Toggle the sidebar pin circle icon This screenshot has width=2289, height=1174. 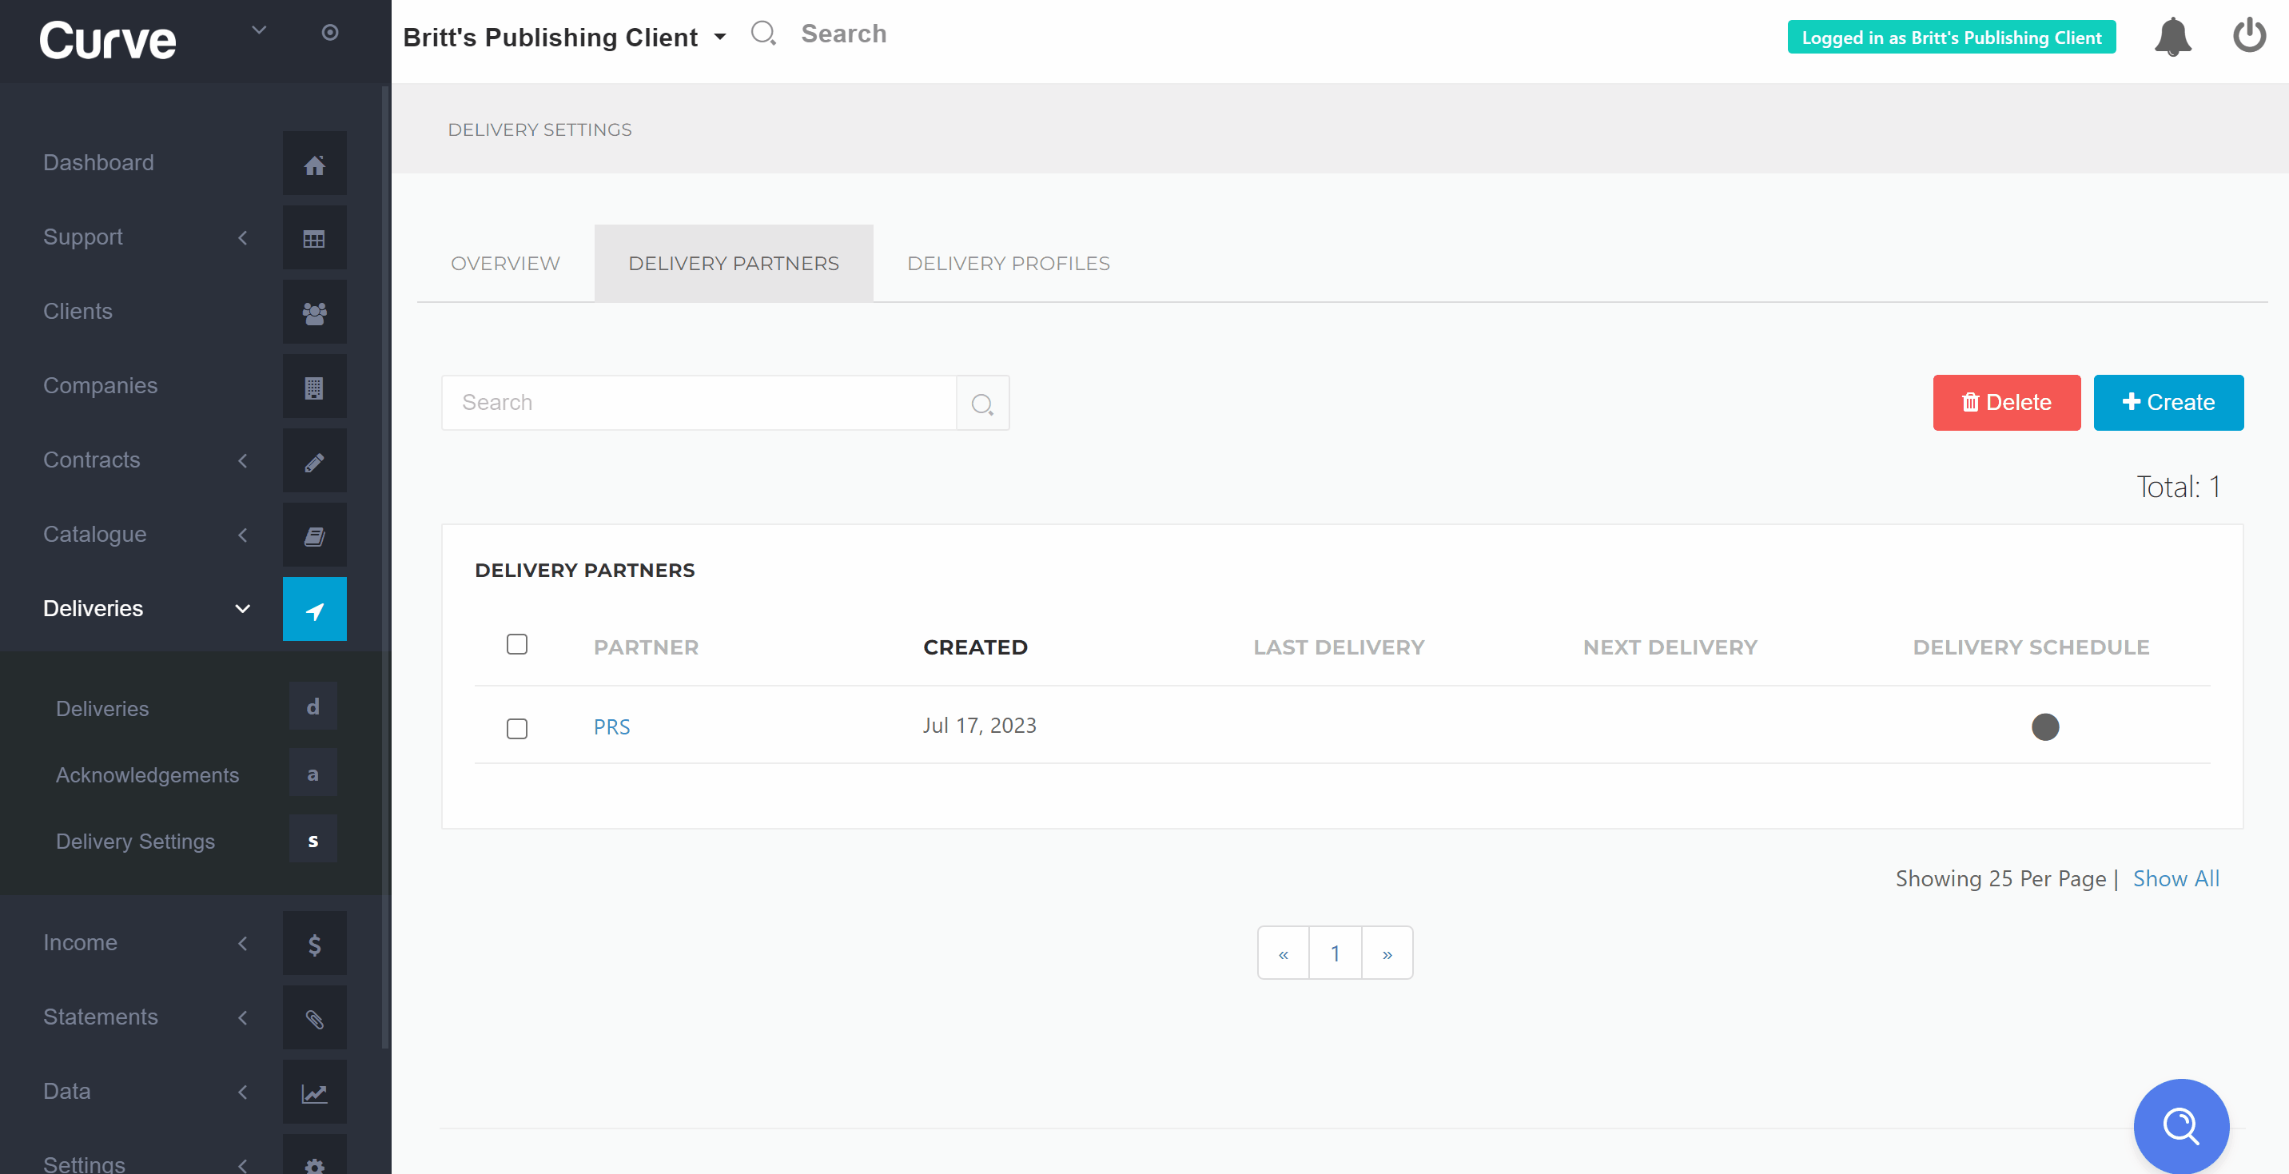tap(329, 33)
